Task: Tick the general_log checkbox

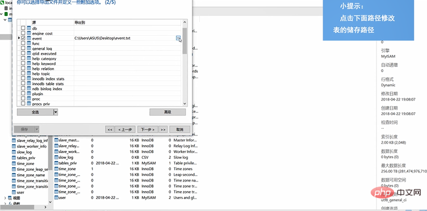Action: click(x=23, y=48)
